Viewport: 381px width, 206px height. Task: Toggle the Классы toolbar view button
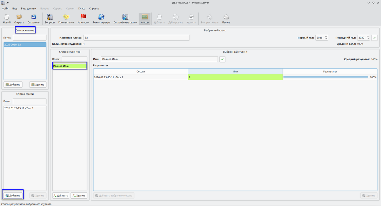(x=144, y=19)
